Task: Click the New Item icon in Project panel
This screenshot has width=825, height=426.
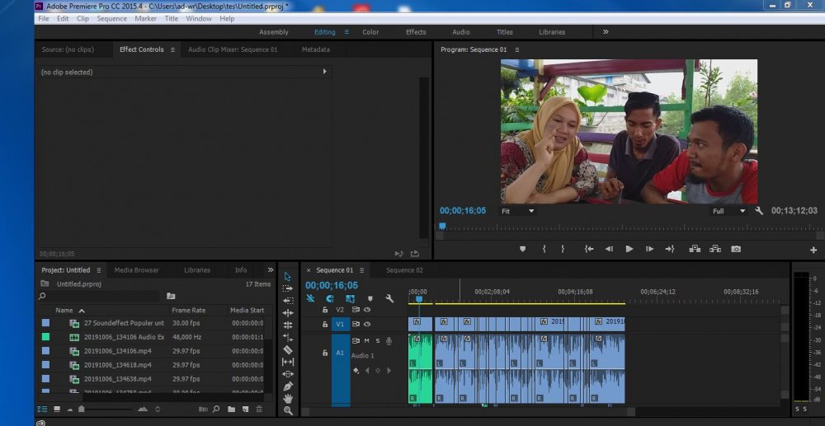Action: 245,410
